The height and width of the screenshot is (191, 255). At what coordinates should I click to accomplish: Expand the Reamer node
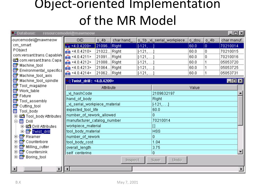tap(16, 137)
